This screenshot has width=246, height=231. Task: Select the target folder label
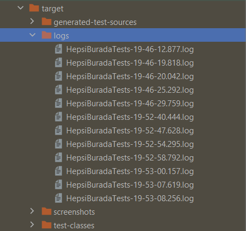coord(53,9)
